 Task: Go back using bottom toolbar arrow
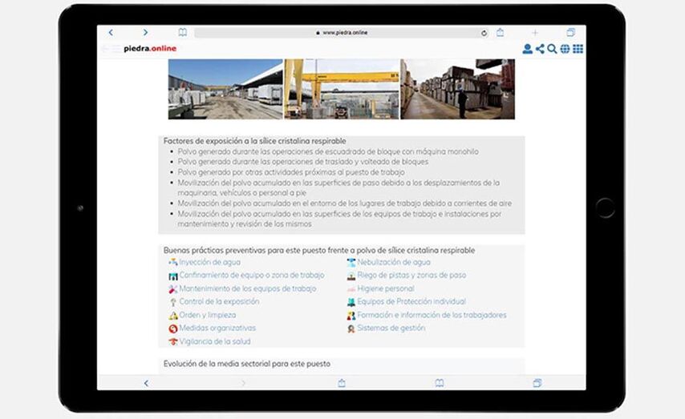coord(146,383)
